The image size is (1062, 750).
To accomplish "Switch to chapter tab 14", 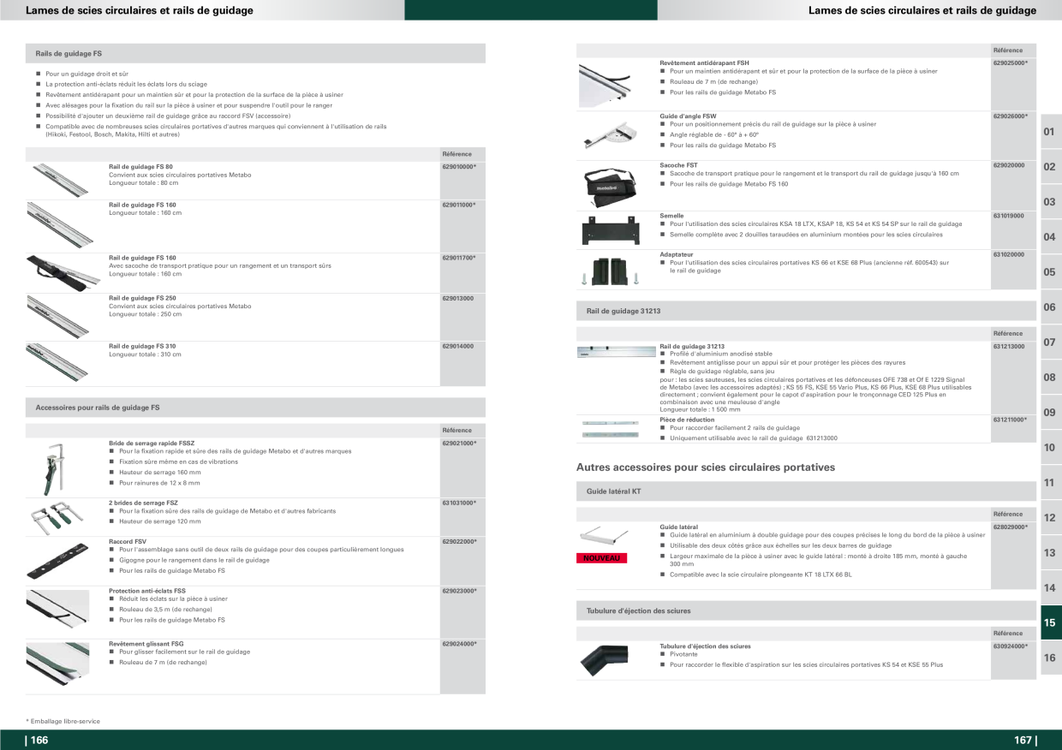I will (x=1051, y=588).
